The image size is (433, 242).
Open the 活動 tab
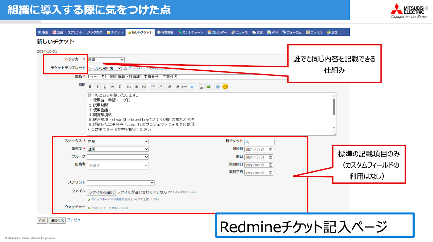point(58,32)
